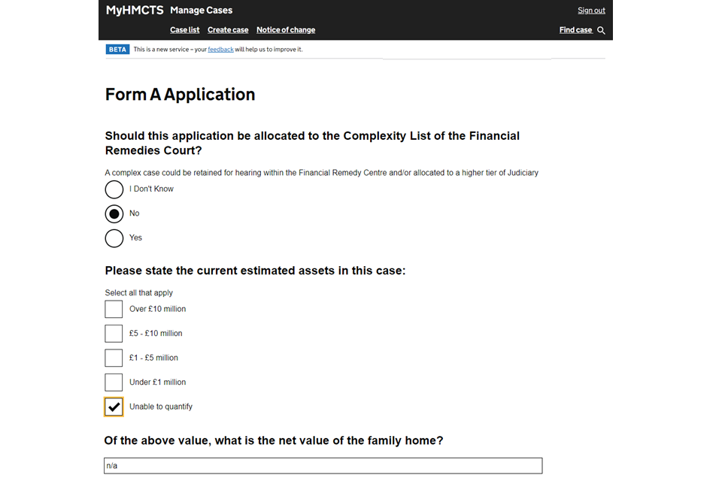
Task: Select the "I Don't Know" radio button
Action: point(114,189)
